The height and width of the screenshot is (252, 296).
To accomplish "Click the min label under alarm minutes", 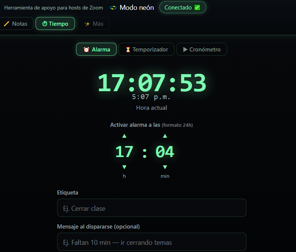I will pos(165,176).
